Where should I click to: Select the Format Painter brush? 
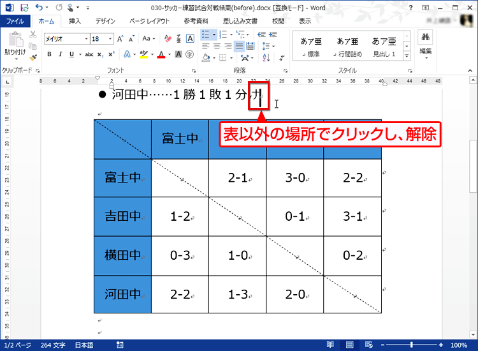[x=33, y=57]
